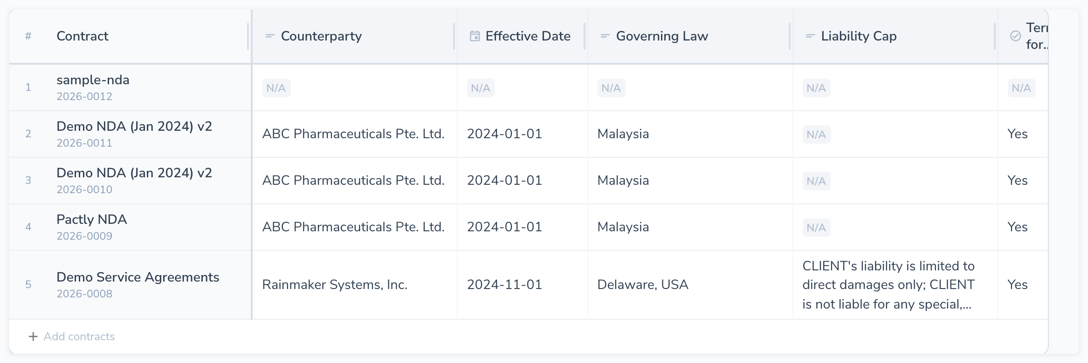The image size is (1088, 363).
Task: Select the Demo NDA contract numbered 2026-0011
Action: point(134,127)
